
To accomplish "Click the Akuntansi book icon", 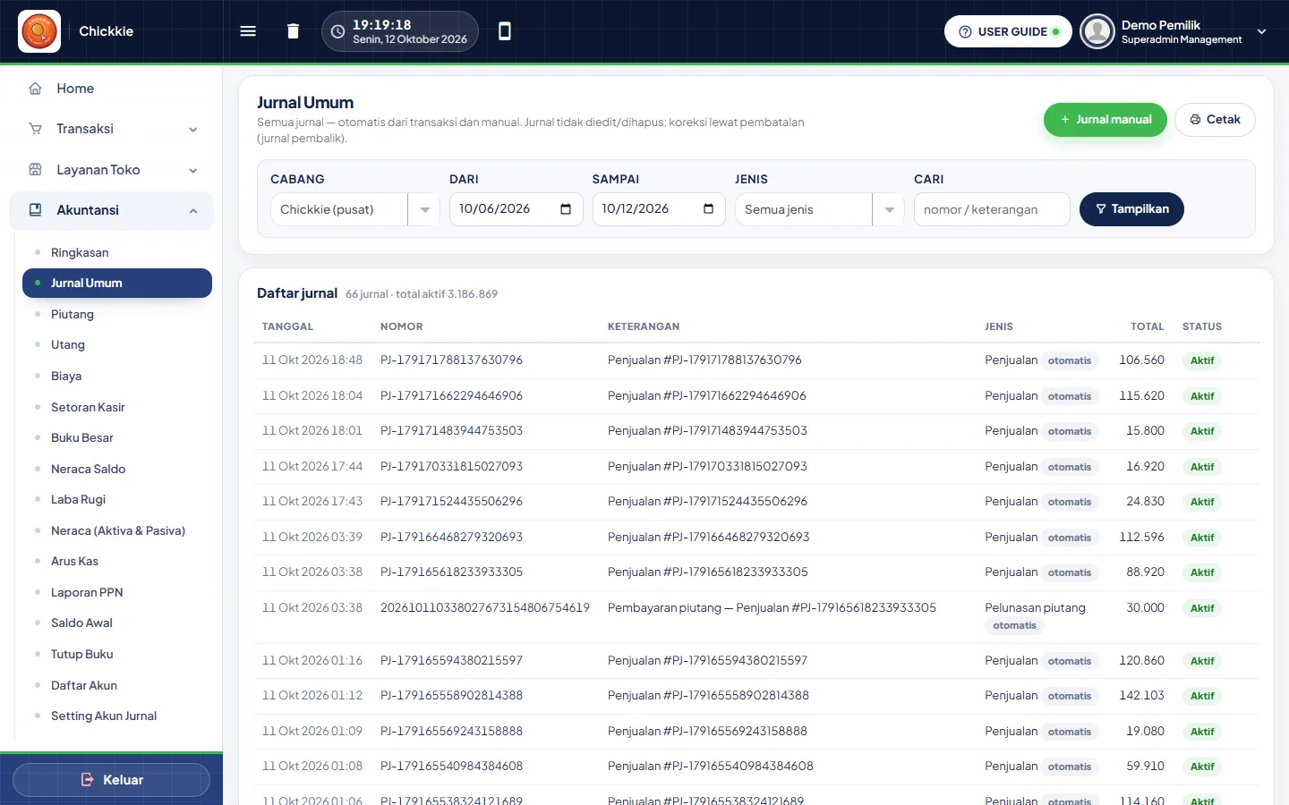I will pyautogui.click(x=36, y=210).
